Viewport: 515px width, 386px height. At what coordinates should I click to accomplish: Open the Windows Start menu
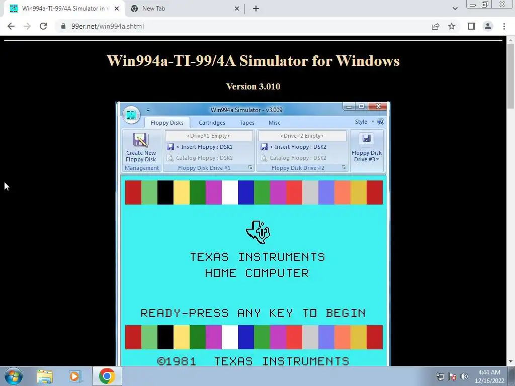[x=14, y=376]
